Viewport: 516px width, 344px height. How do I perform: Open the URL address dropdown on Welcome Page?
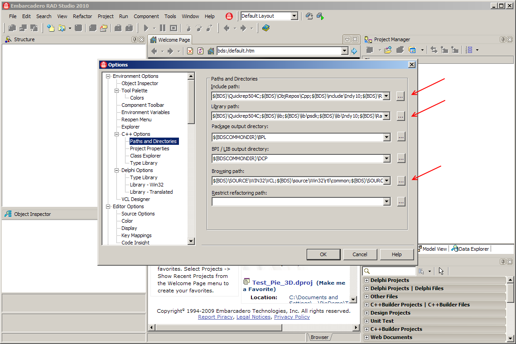point(345,51)
